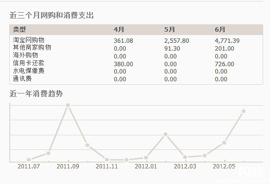Click the 2011.11 data point on chart
The width and height of the screenshot is (270, 184).
[x=107, y=160]
